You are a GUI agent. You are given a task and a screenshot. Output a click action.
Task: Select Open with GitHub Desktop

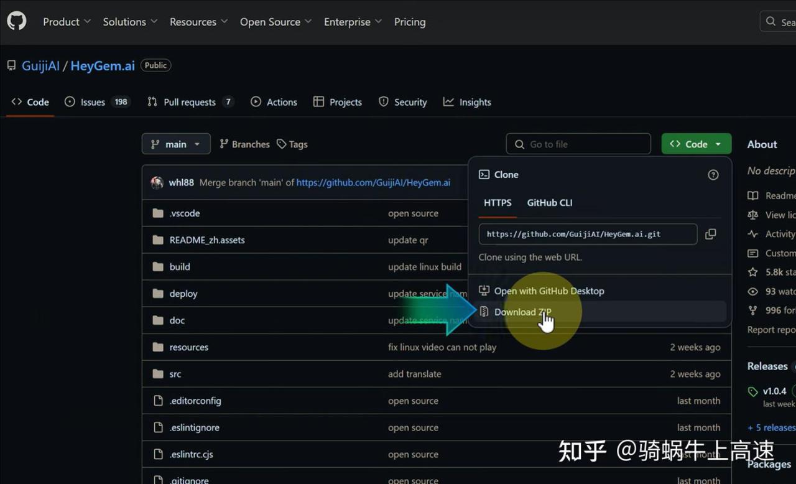[548, 291]
